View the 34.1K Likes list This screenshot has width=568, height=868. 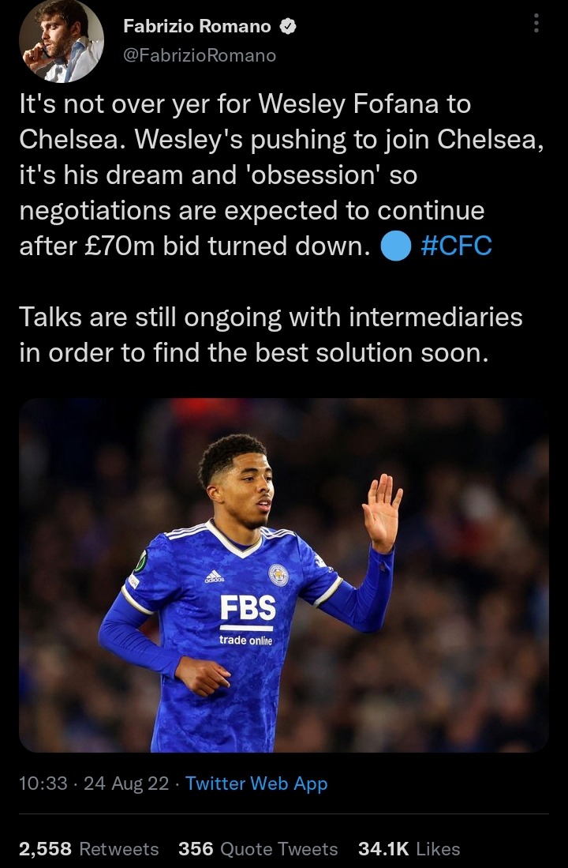(409, 848)
